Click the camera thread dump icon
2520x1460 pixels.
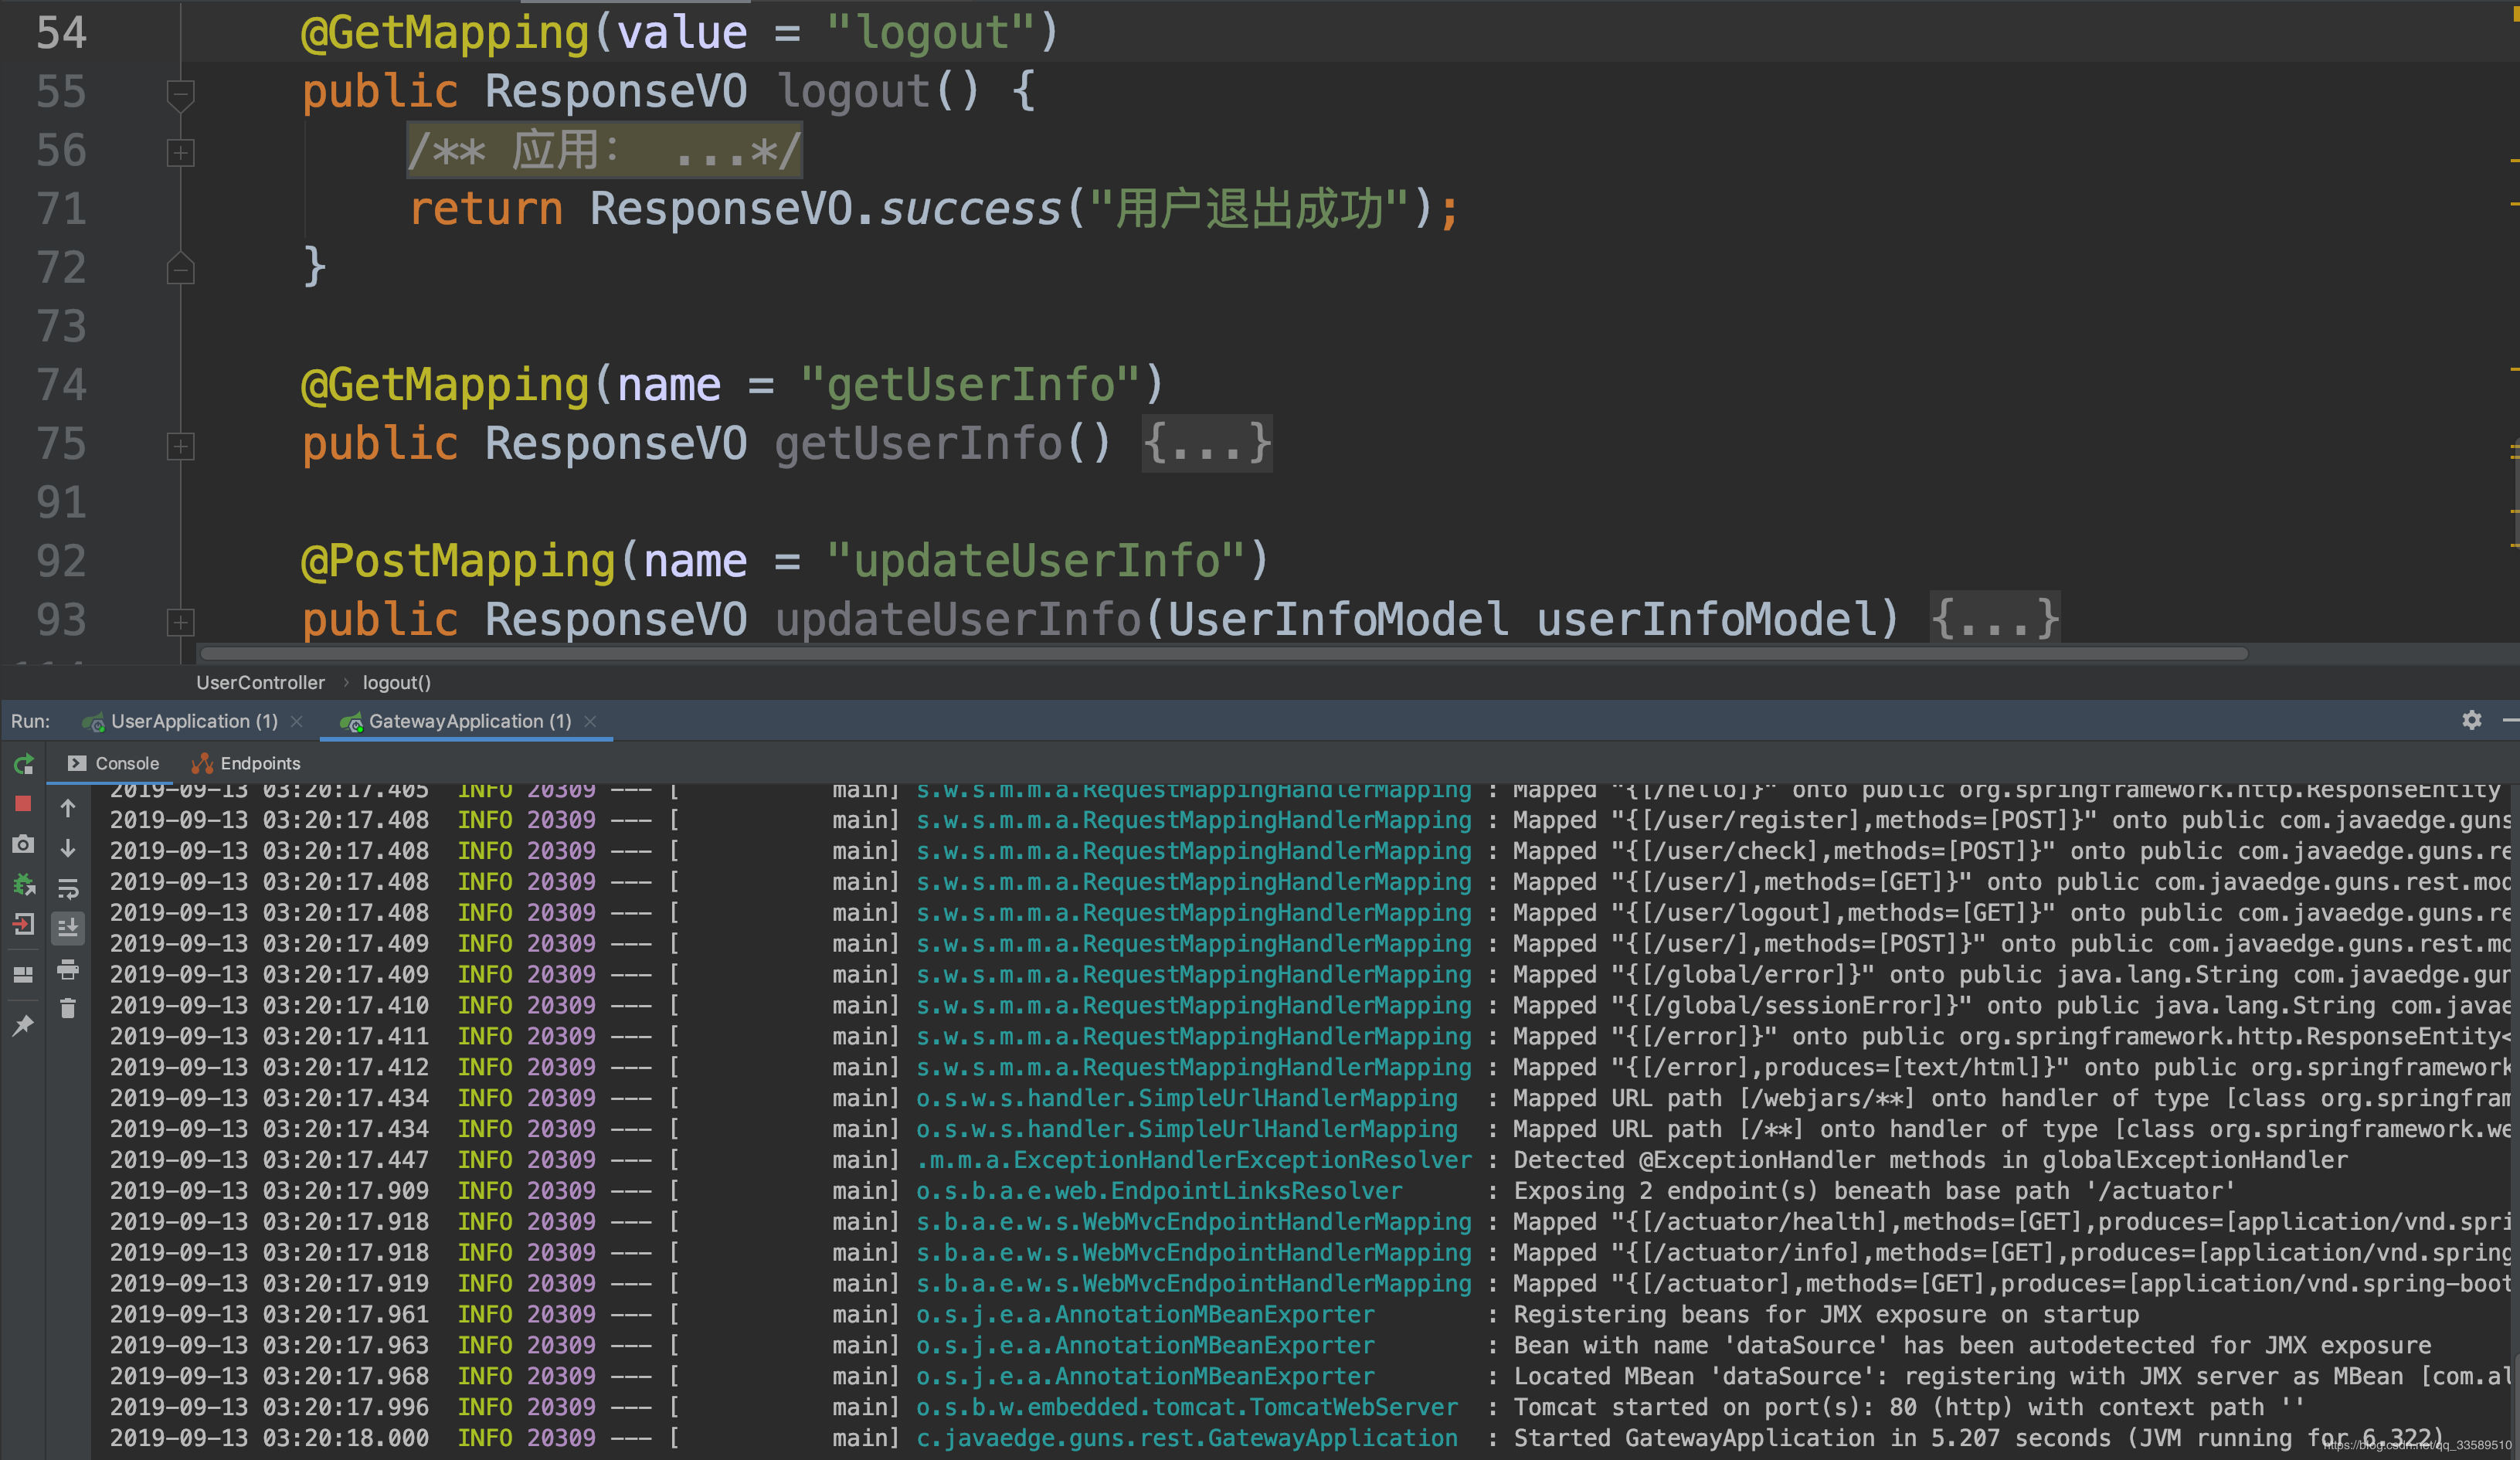[24, 845]
